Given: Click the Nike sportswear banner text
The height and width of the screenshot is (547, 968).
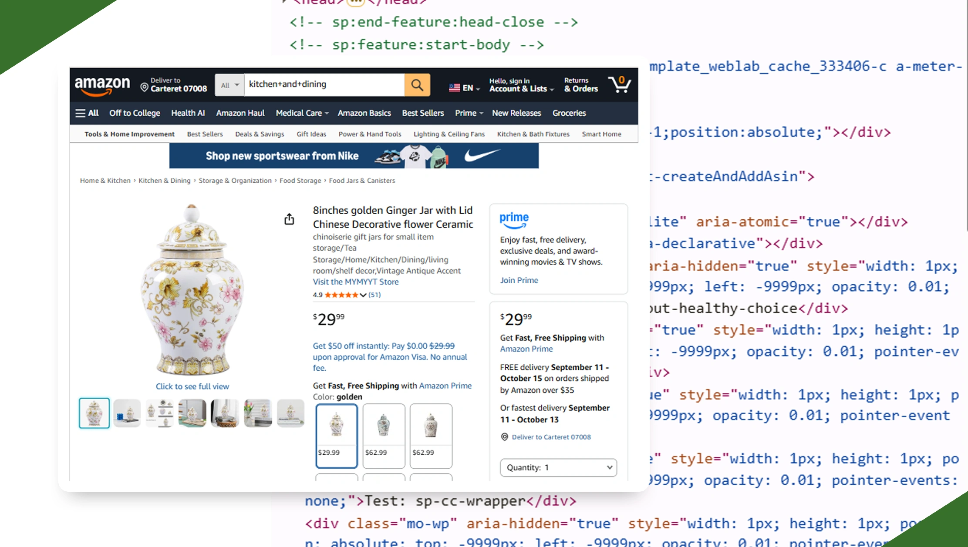Looking at the screenshot, I should [x=282, y=156].
